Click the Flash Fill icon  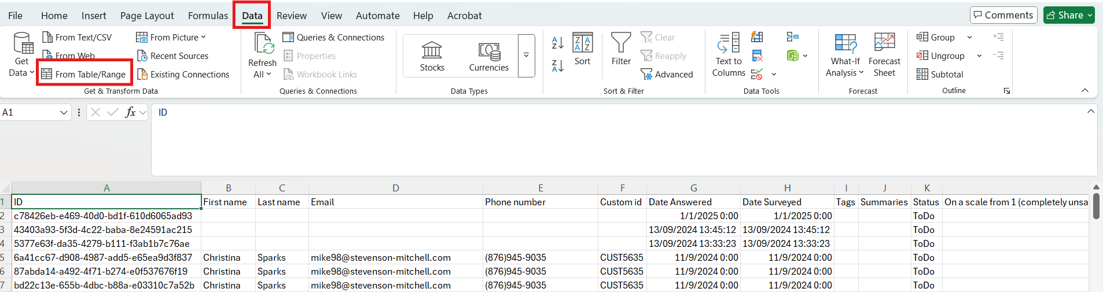(756, 38)
